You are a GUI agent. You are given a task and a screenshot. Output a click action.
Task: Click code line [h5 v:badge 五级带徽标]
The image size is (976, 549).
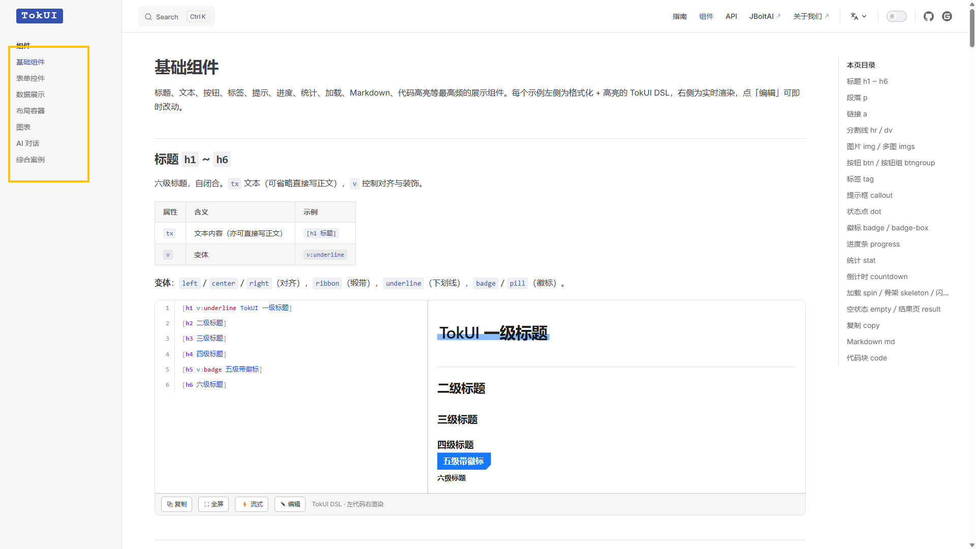[x=222, y=370]
